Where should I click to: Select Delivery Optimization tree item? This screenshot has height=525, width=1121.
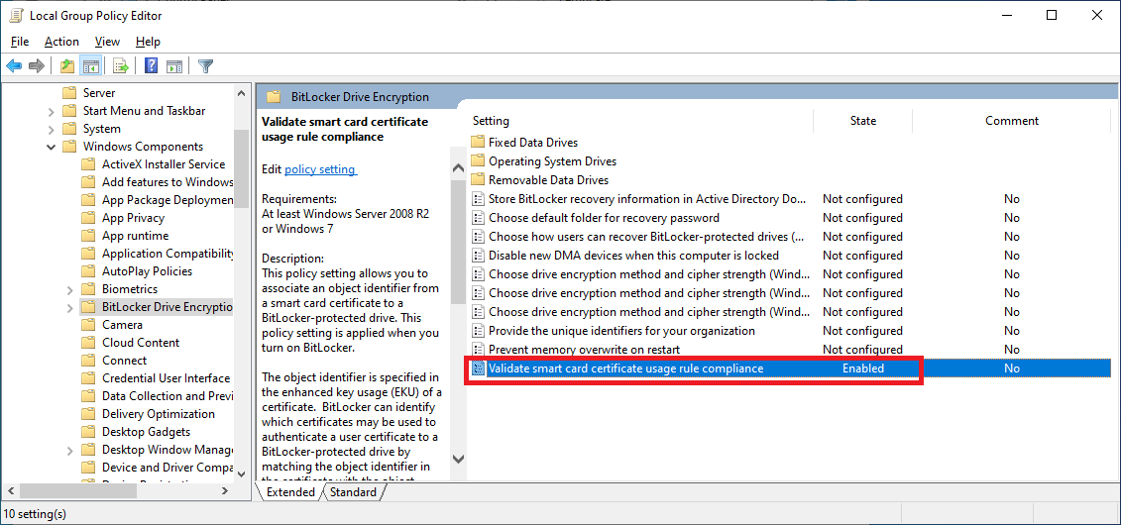pyautogui.click(x=158, y=414)
